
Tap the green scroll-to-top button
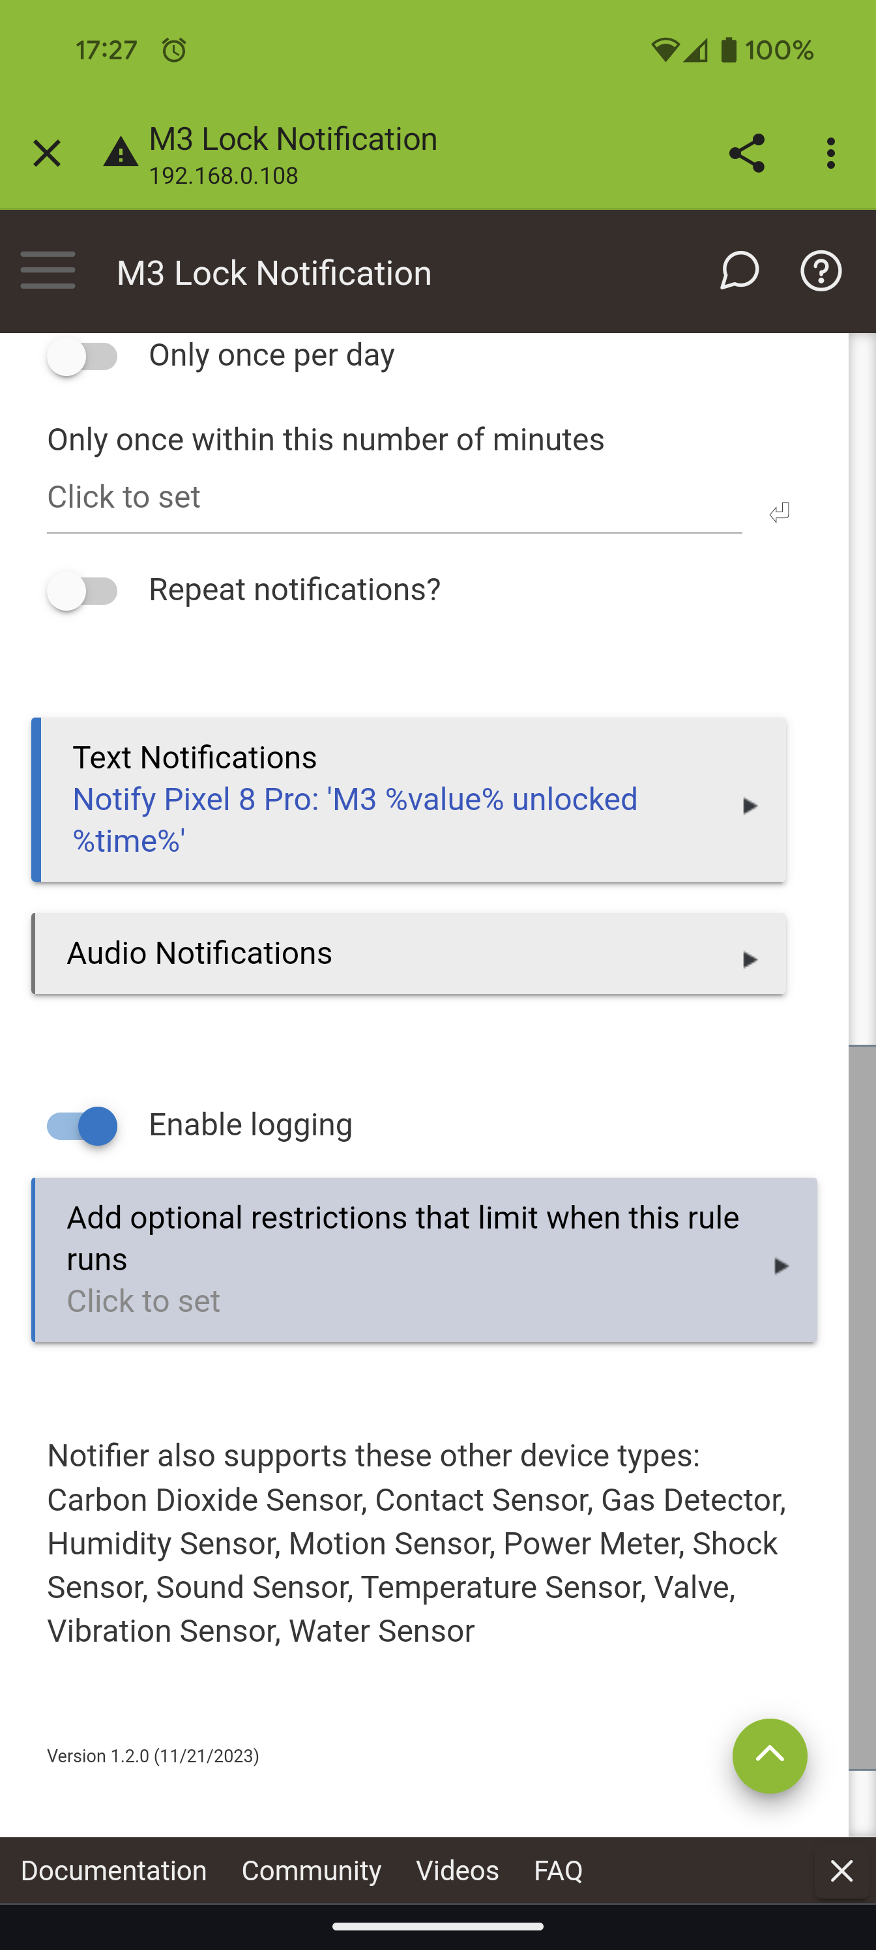[x=769, y=1755]
